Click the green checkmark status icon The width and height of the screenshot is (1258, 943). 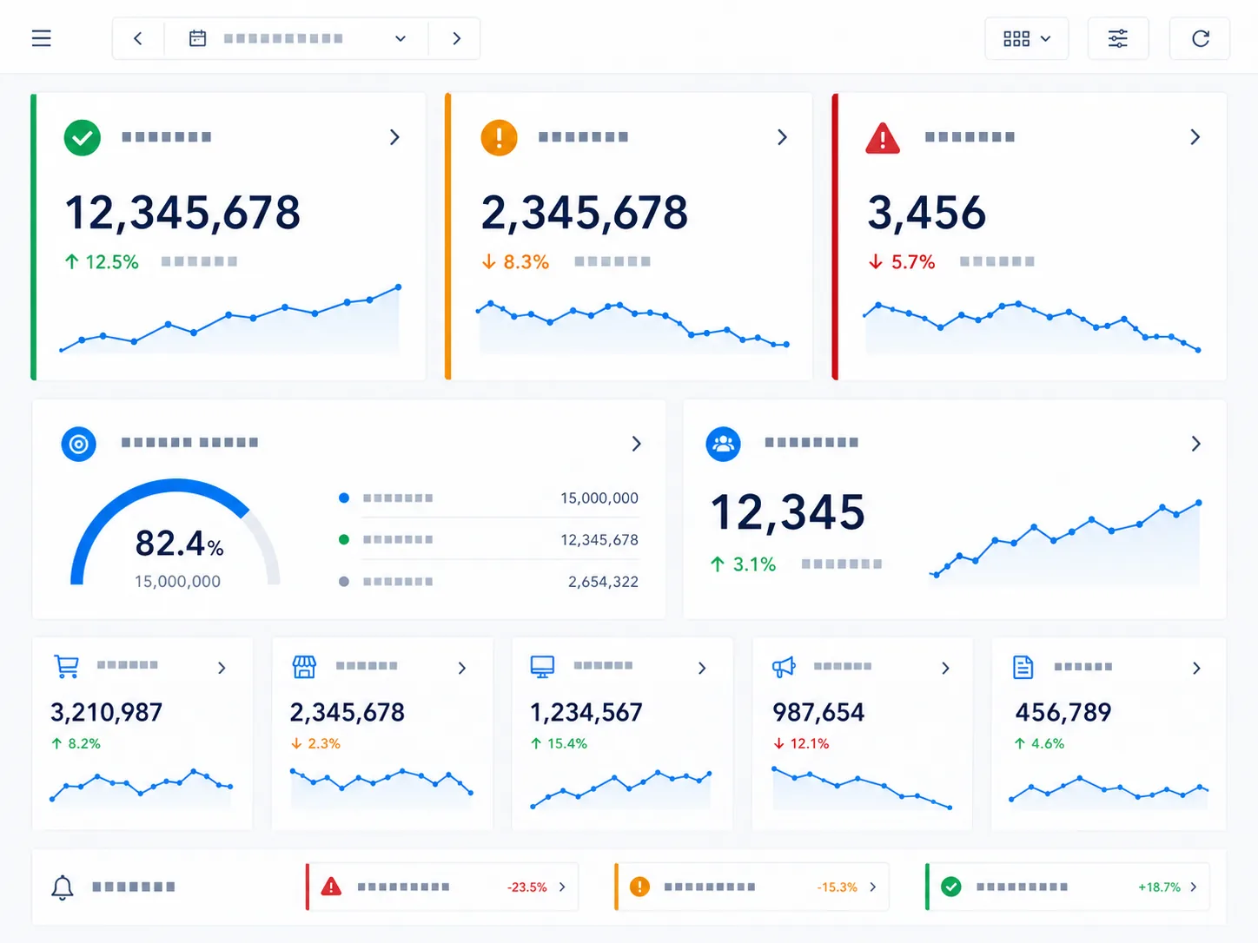[83, 137]
